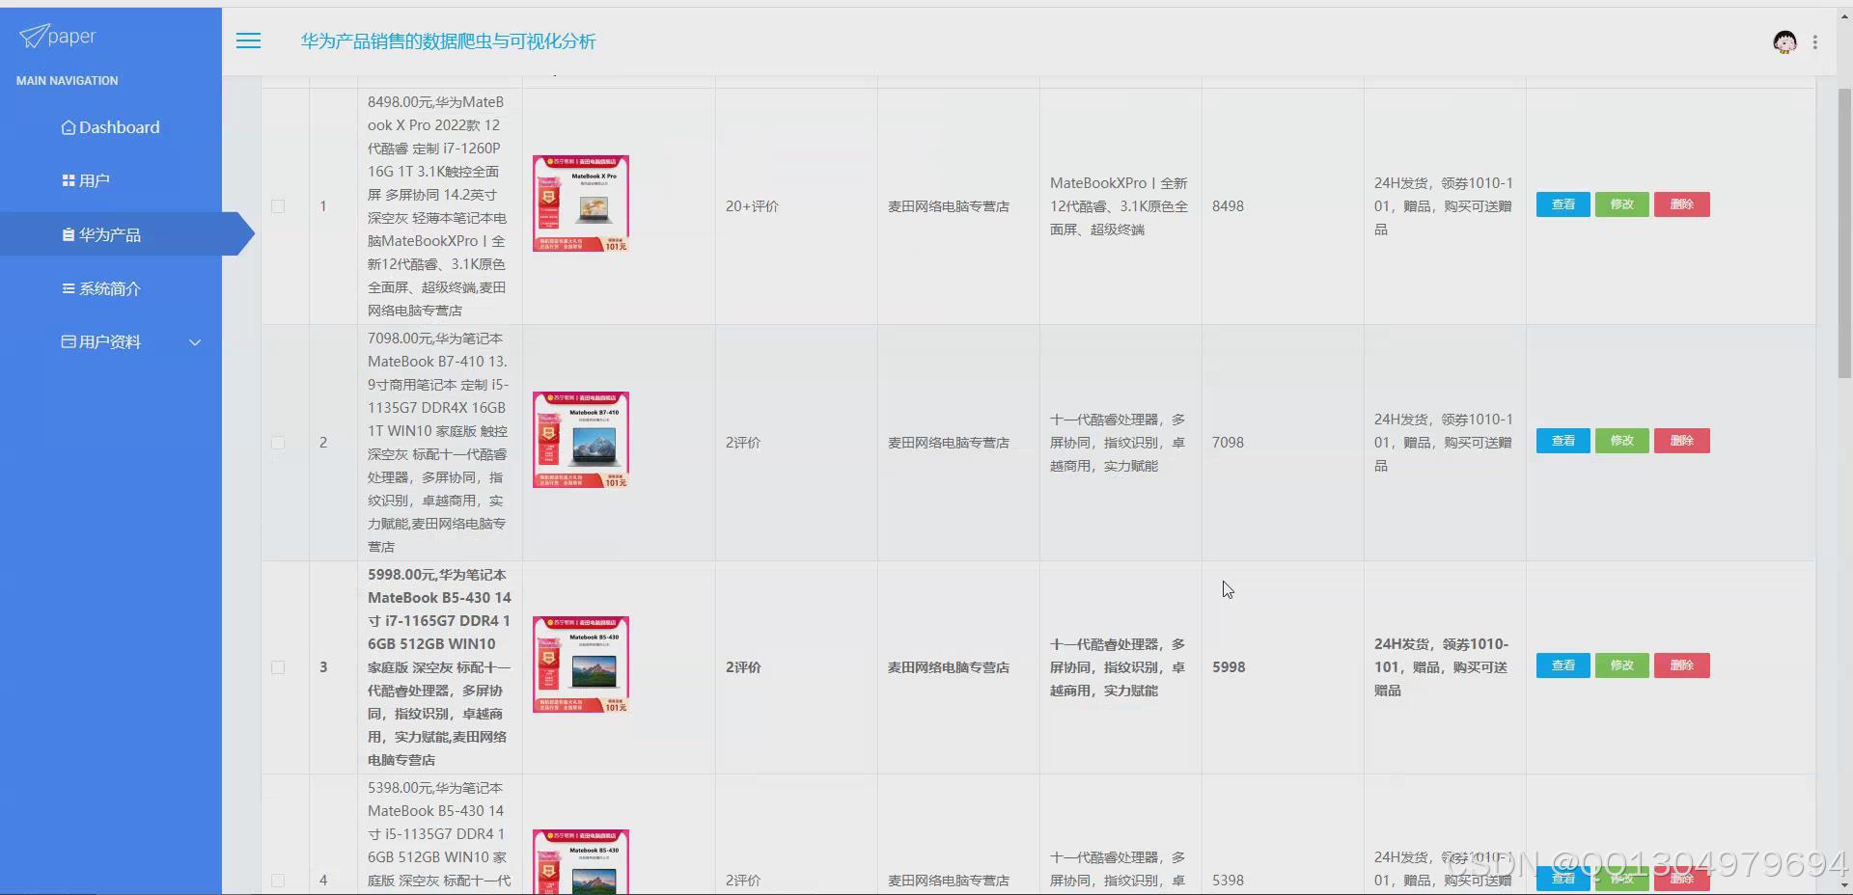Screen dimensions: 1853x895
Task: Click product title starting 8498.00元
Action: pos(437,206)
